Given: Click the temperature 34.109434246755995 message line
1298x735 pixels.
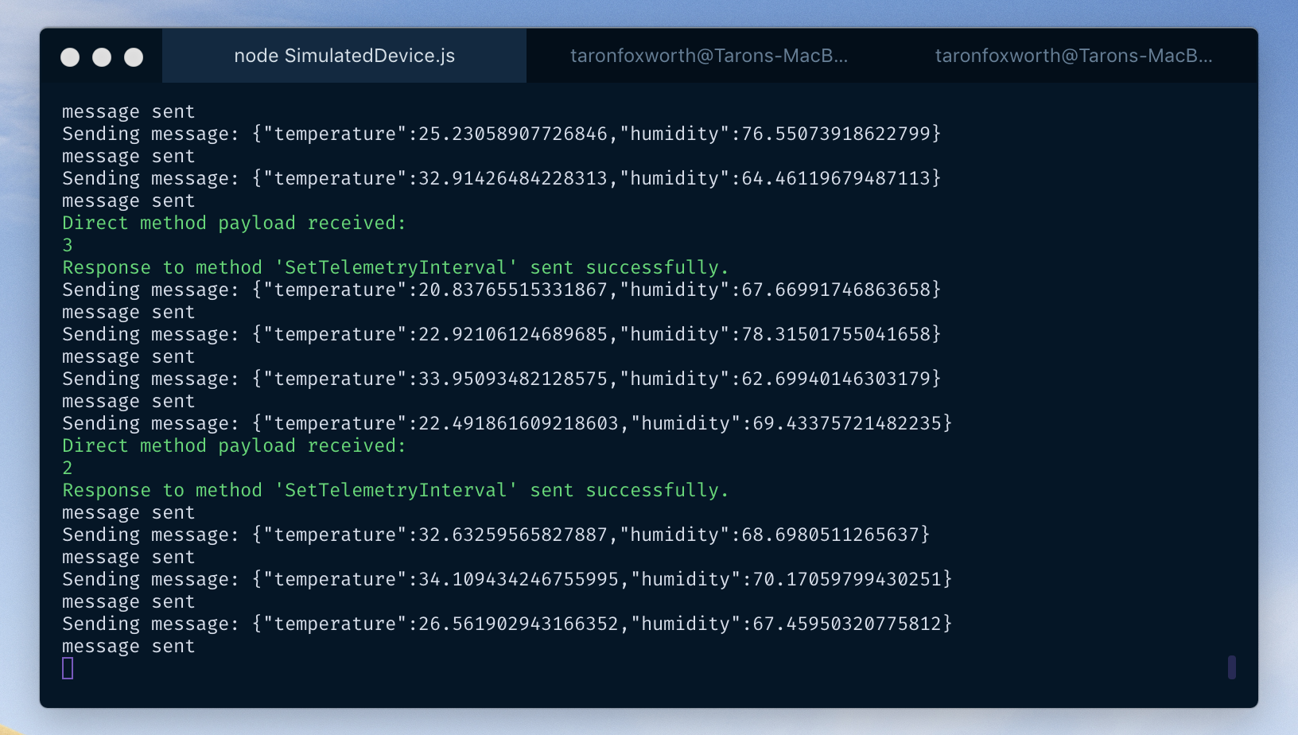Looking at the screenshot, I should point(507,579).
